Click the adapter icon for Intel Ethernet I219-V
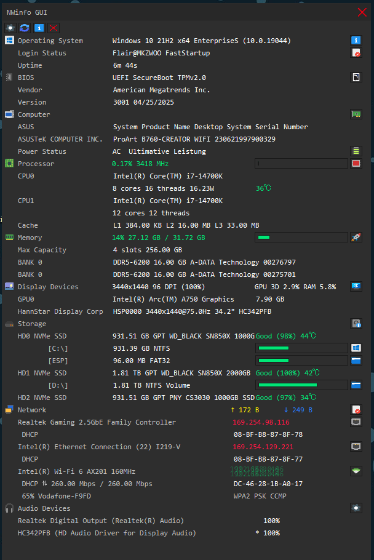 pos(356,446)
